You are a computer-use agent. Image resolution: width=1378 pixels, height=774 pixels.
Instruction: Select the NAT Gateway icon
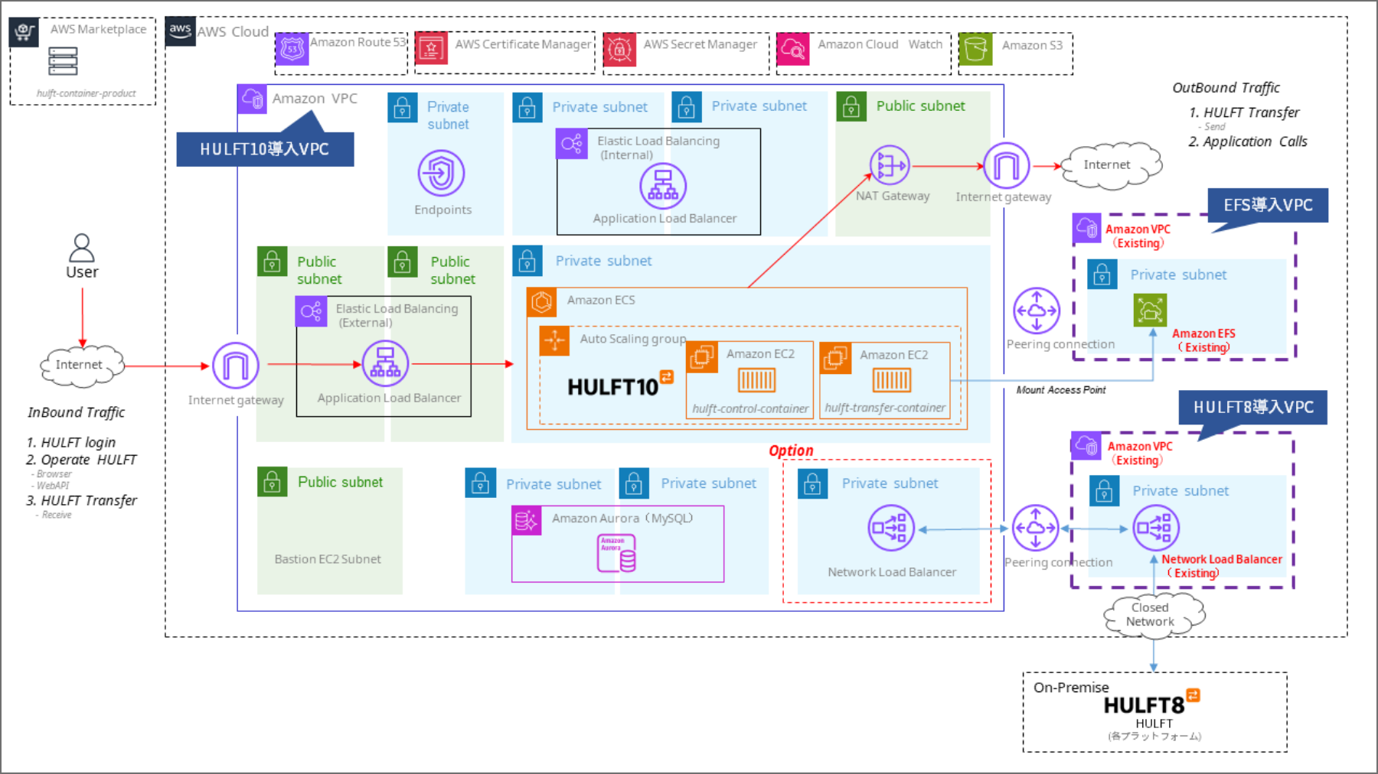[890, 165]
